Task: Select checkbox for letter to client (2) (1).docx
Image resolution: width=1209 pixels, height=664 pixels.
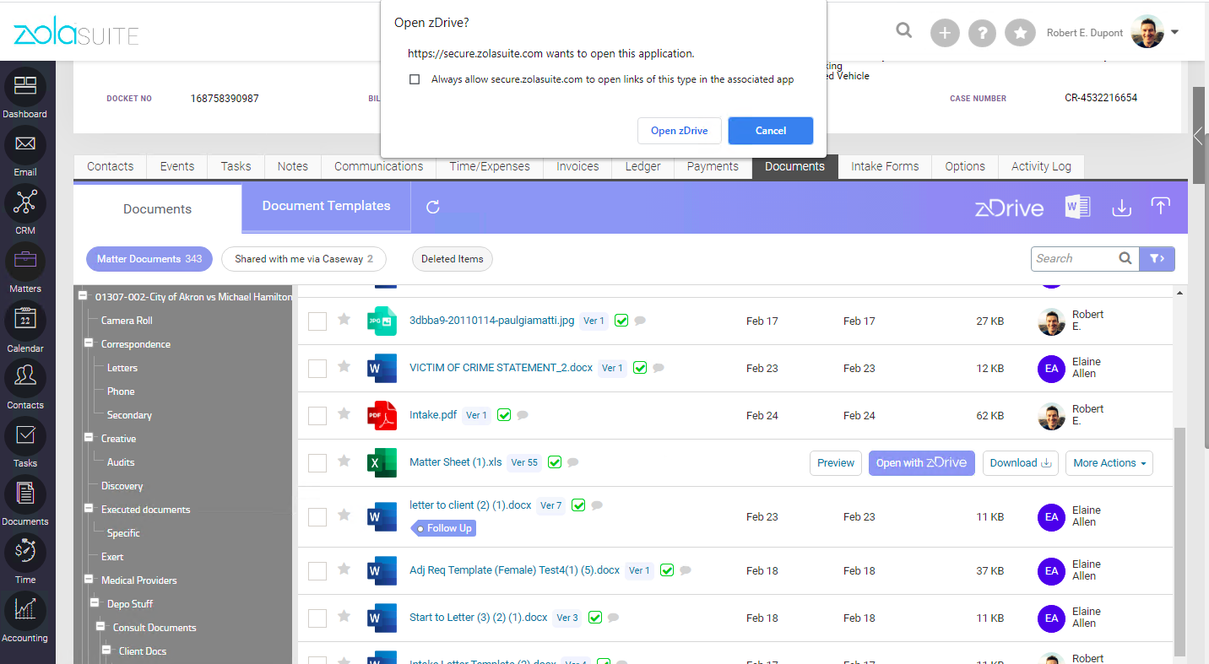Action: click(317, 517)
